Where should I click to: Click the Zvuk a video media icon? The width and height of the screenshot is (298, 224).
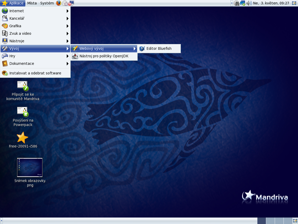[x=5, y=33]
